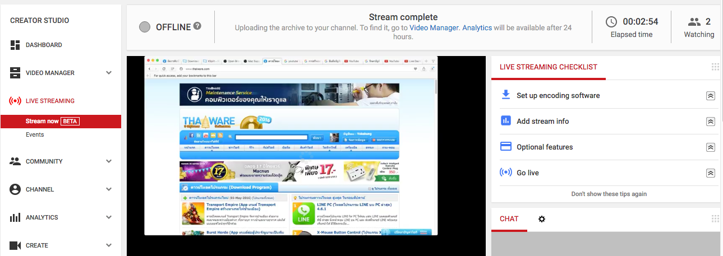Click Optional features label
The image size is (723, 256).
tap(545, 147)
